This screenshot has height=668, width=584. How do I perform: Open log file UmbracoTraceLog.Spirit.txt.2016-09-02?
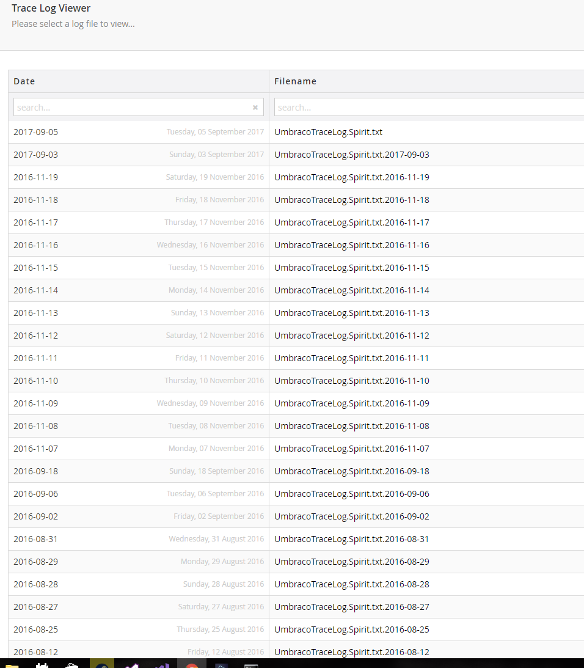click(x=352, y=516)
